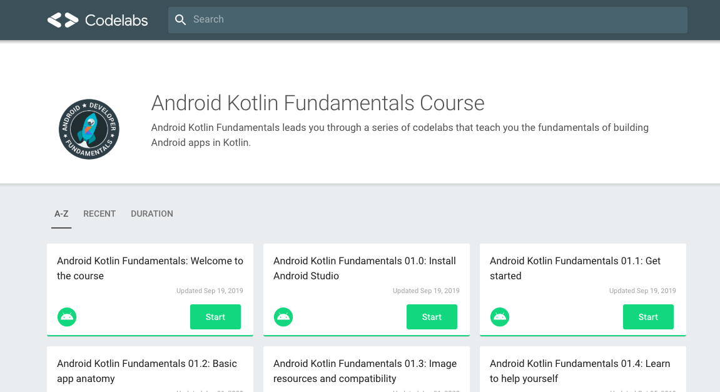Image resolution: width=720 pixels, height=392 pixels.
Task: Click Updated Sep 19, 2019 on Welcome card
Action: pyautogui.click(x=210, y=291)
